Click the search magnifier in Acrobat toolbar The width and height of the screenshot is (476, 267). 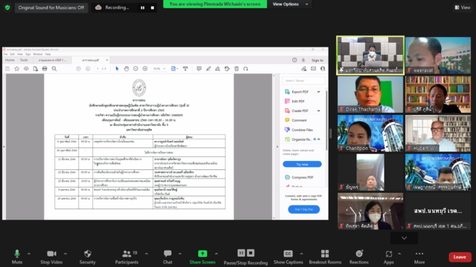tap(54, 69)
